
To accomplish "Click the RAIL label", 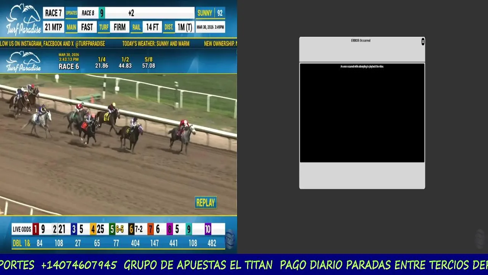I will [x=136, y=27].
